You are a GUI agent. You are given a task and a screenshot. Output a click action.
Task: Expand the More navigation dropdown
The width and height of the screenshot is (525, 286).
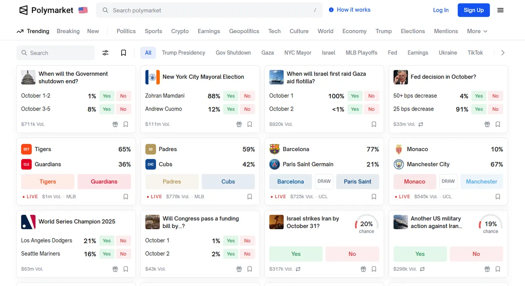click(477, 31)
